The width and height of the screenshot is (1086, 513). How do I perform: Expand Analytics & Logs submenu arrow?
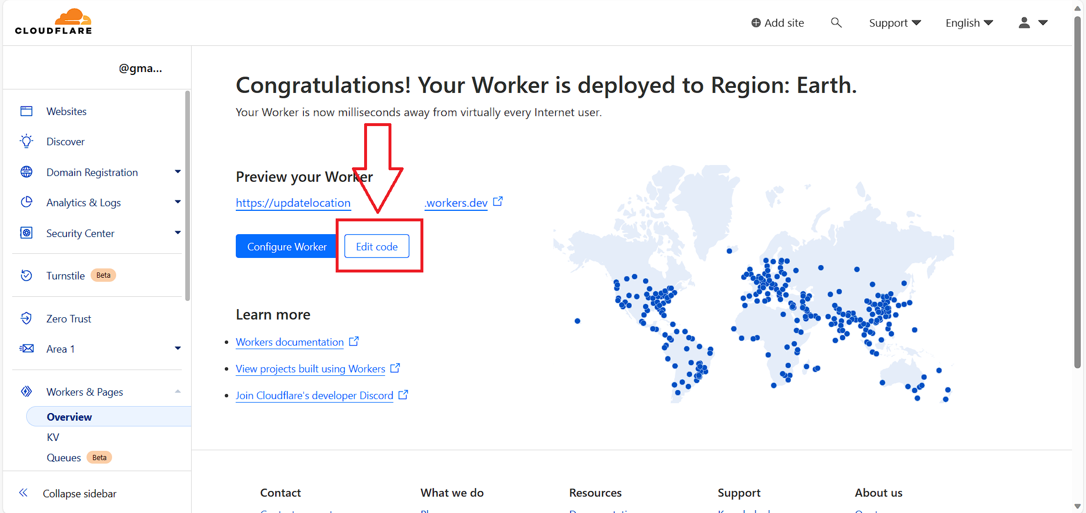coord(178,202)
